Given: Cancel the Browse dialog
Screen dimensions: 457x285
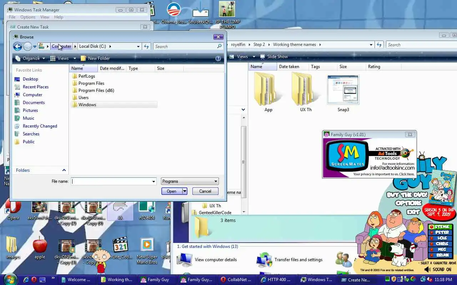Looking at the screenshot, I should (205, 191).
